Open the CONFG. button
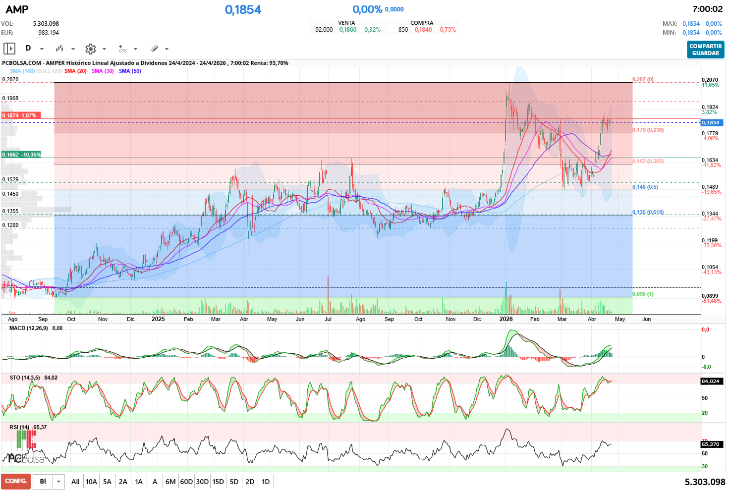732x492 pixels. coord(16,481)
